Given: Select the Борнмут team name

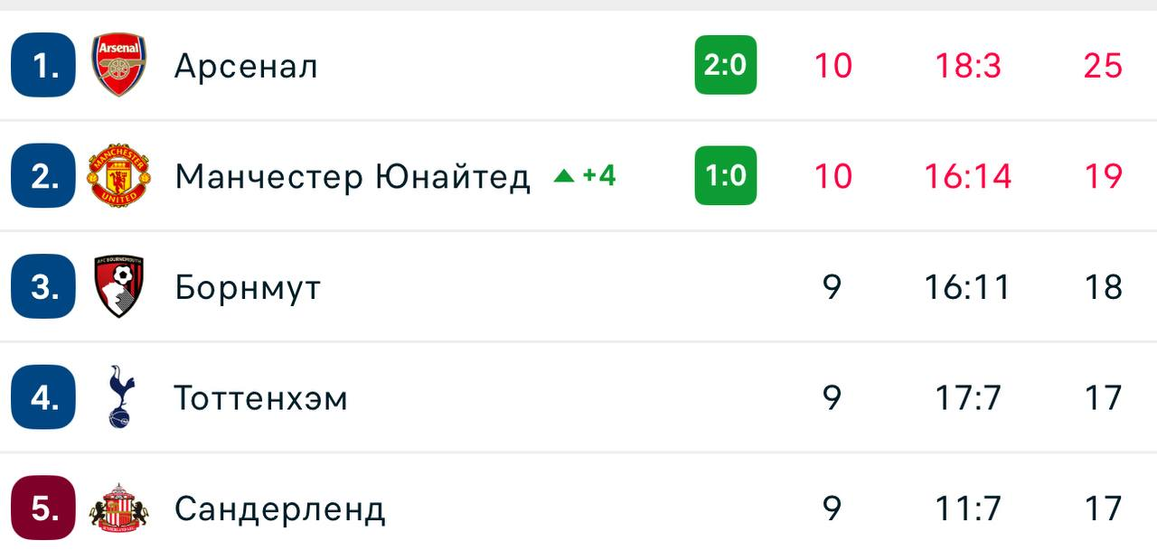Looking at the screenshot, I should 248,287.
